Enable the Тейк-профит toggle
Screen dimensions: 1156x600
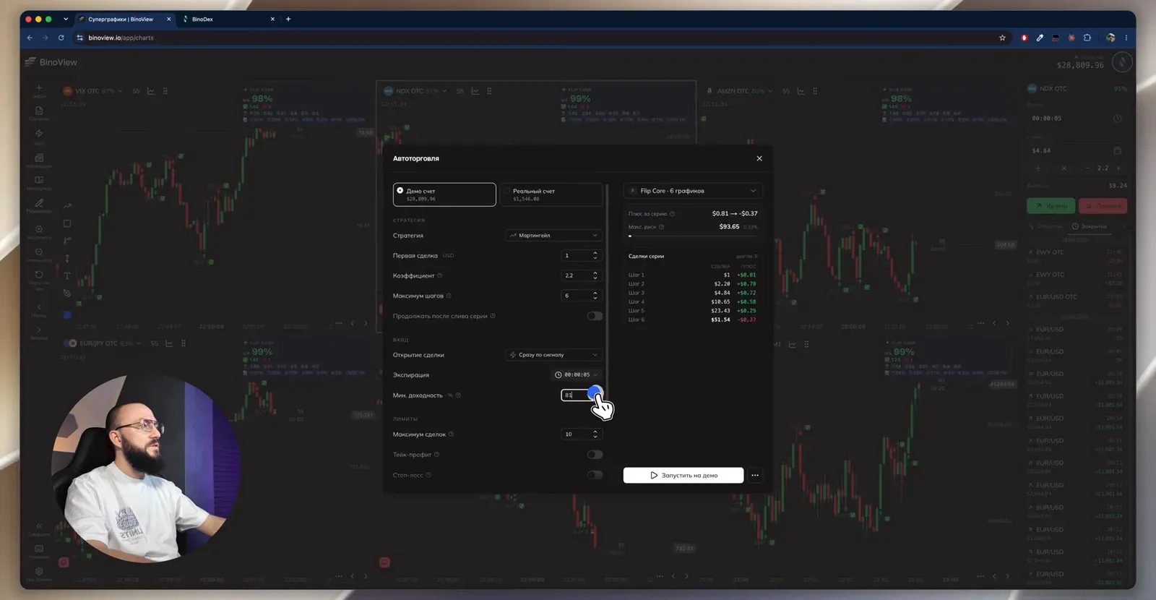(595, 455)
